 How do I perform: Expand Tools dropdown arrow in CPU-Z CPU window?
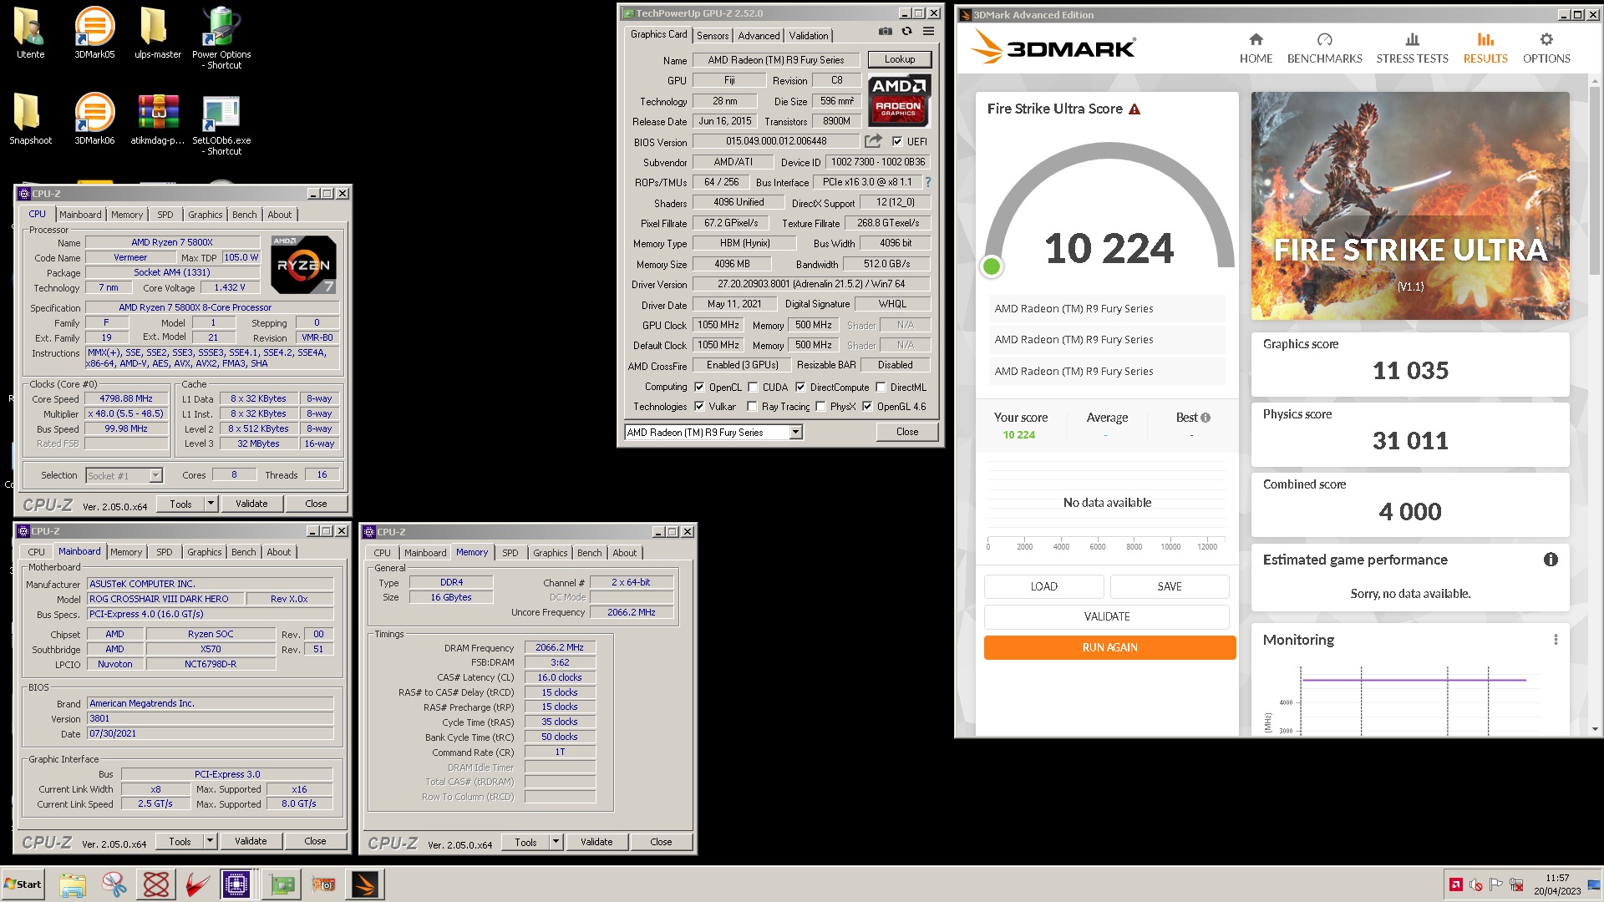[x=211, y=504]
